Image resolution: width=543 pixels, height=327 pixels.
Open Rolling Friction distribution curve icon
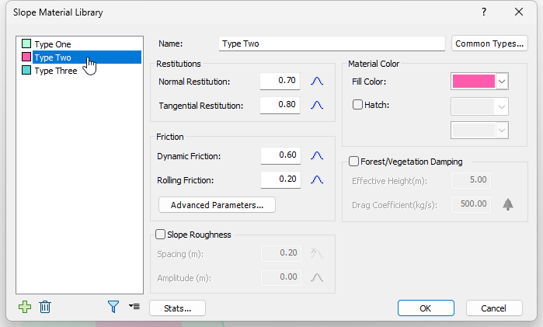tap(317, 179)
